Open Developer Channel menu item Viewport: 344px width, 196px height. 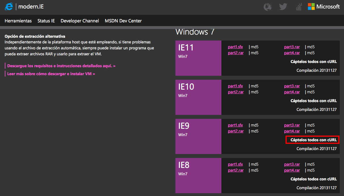(80, 21)
